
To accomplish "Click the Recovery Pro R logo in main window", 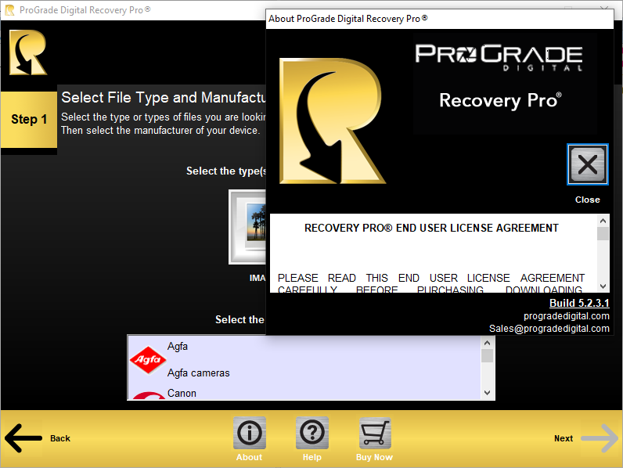I will pyautogui.click(x=28, y=52).
